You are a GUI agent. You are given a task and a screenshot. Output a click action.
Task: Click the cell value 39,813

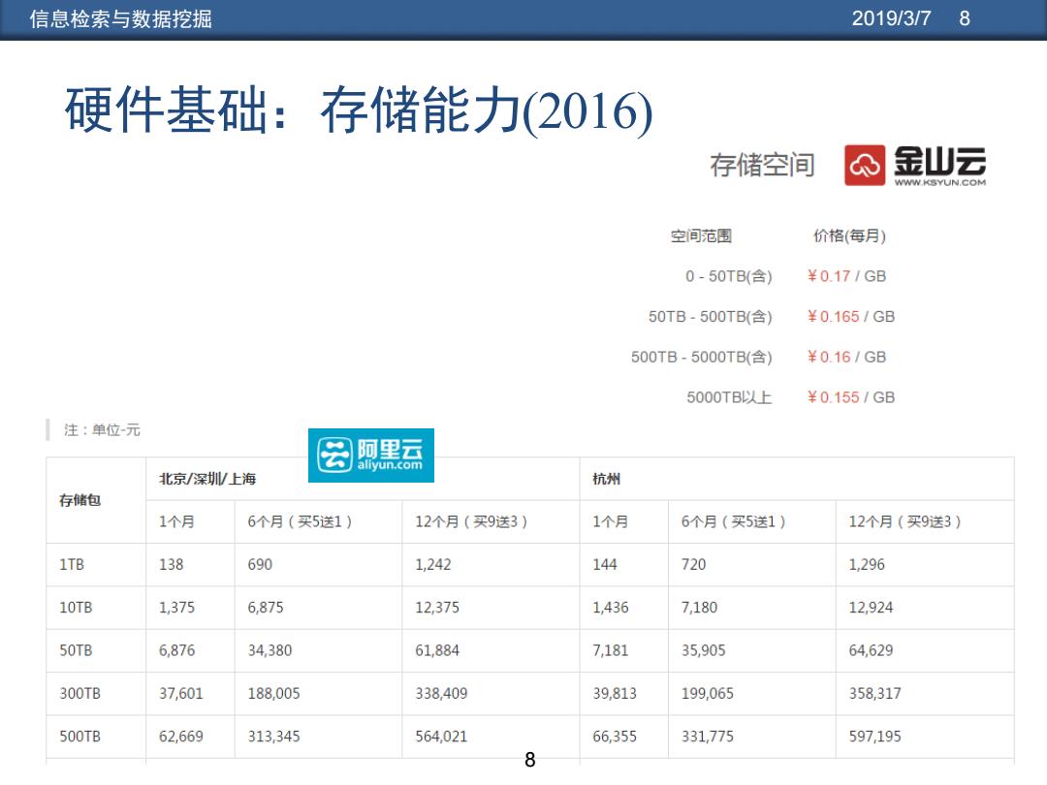[x=615, y=694]
